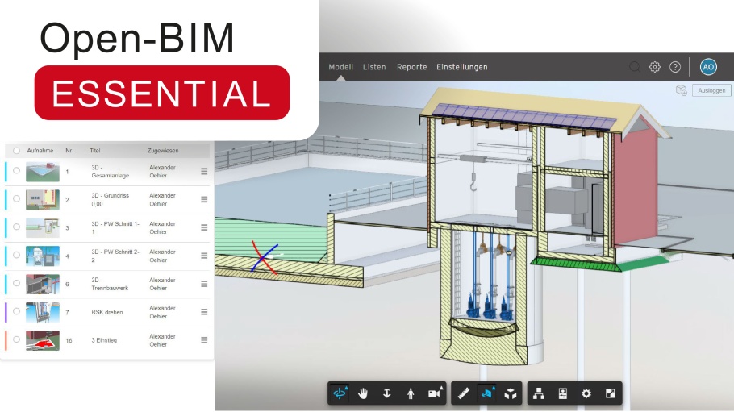734x412 pixels.
Task: Click title text '3D - PW Schnitt 1-1'
Action: click(115, 227)
